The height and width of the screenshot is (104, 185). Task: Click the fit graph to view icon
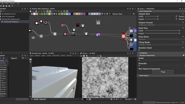(x=30, y=11)
